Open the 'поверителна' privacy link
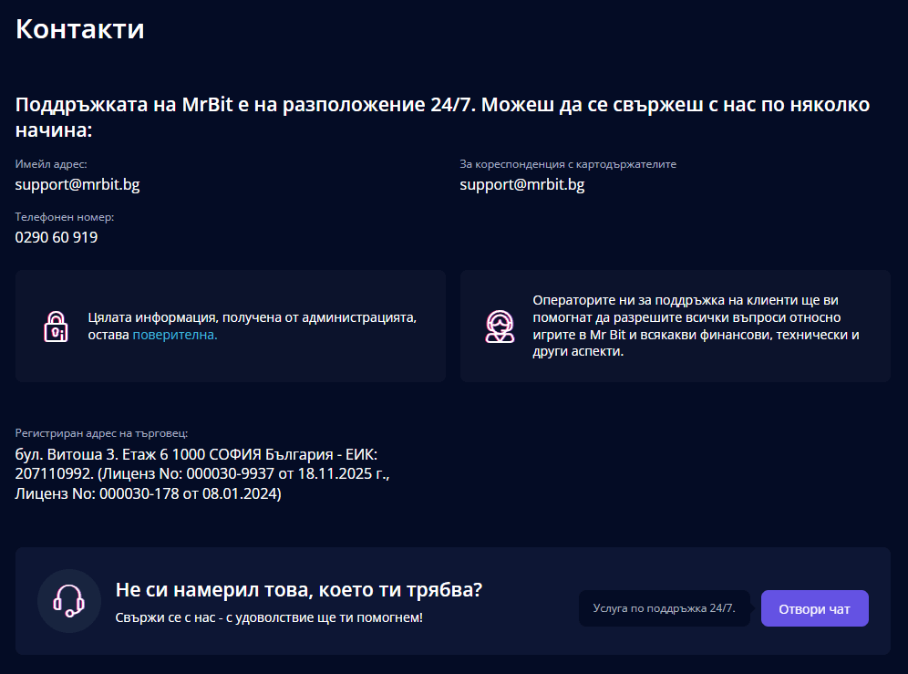Screen dimensions: 908x674 [175, 335]
